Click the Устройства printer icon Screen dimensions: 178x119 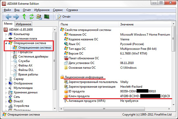(x=10, y=106)
